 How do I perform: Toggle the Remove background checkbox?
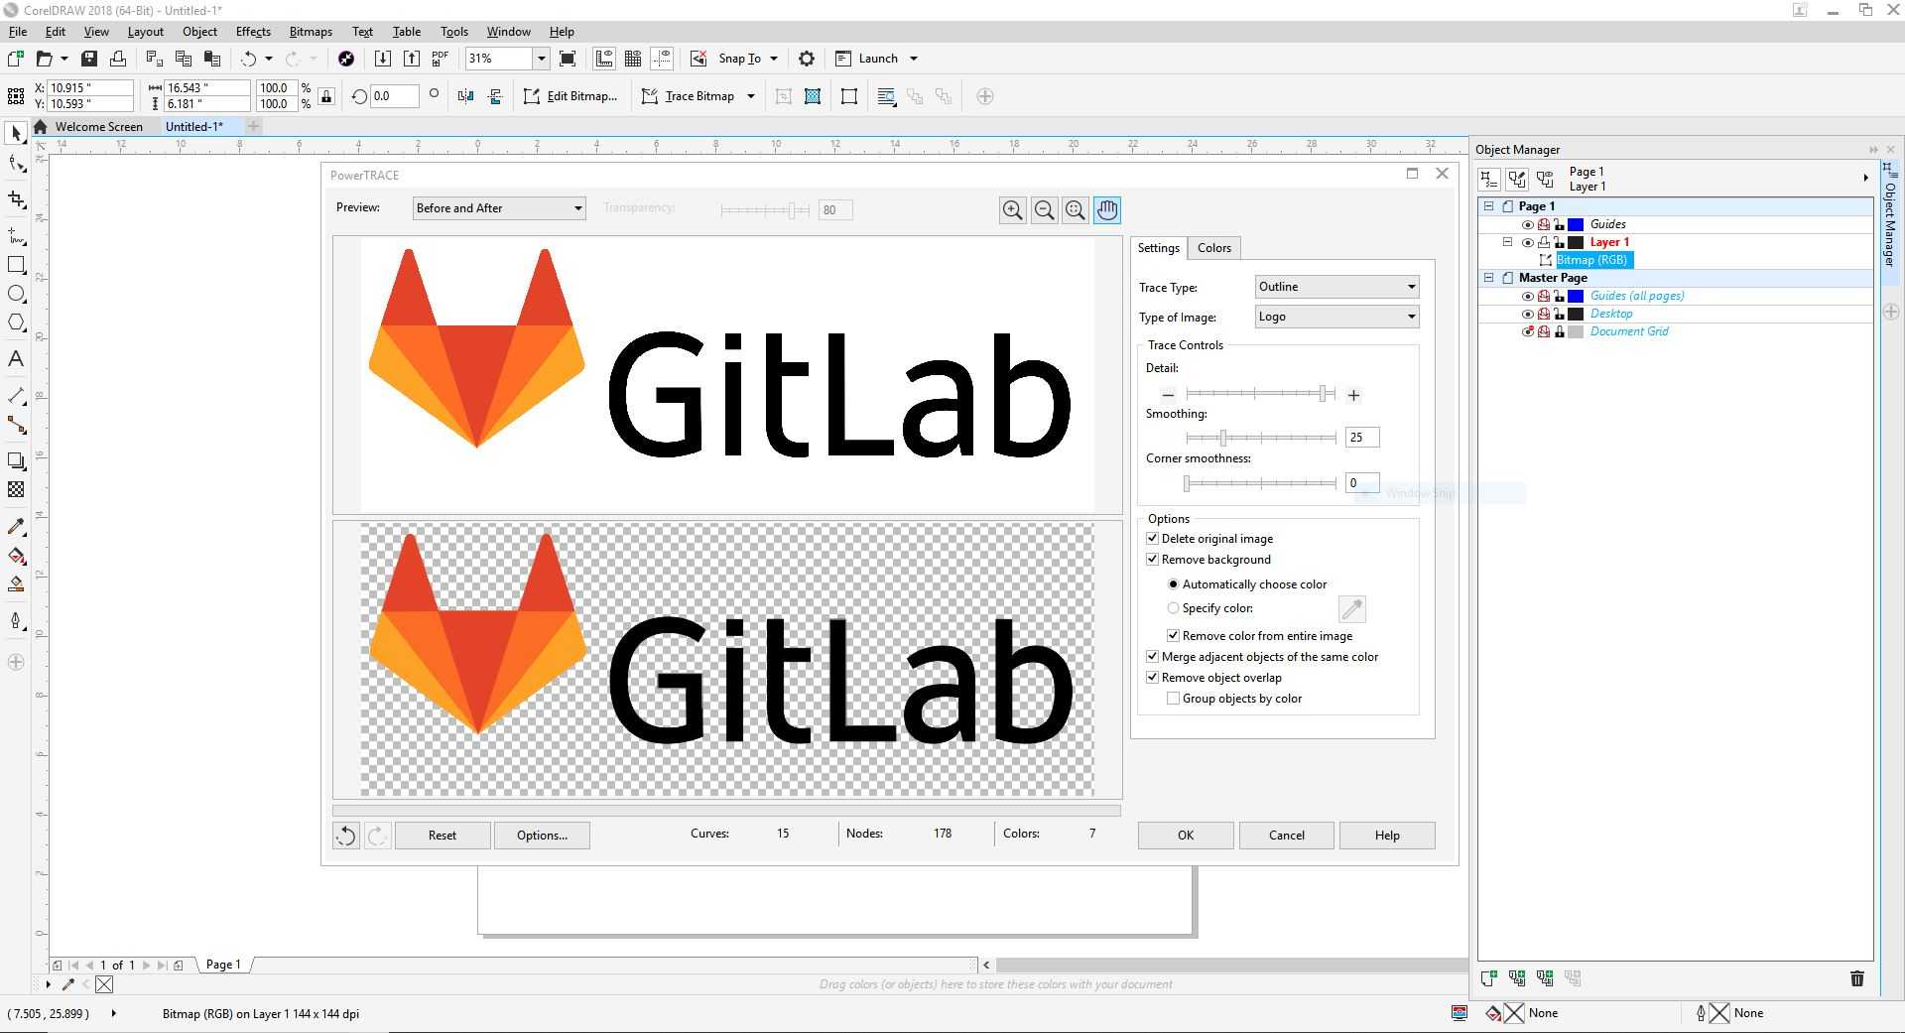click(x=1152, y=560)
